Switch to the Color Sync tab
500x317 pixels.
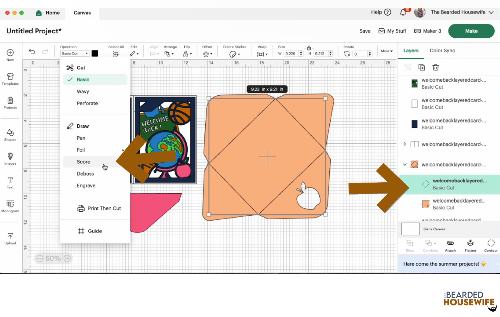coord(442,50)
